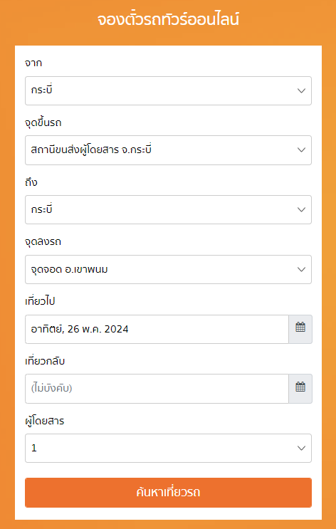Open the ถึง destination province dropdown
The height and width of the screenshot is (529, 336).
[168, 209]
